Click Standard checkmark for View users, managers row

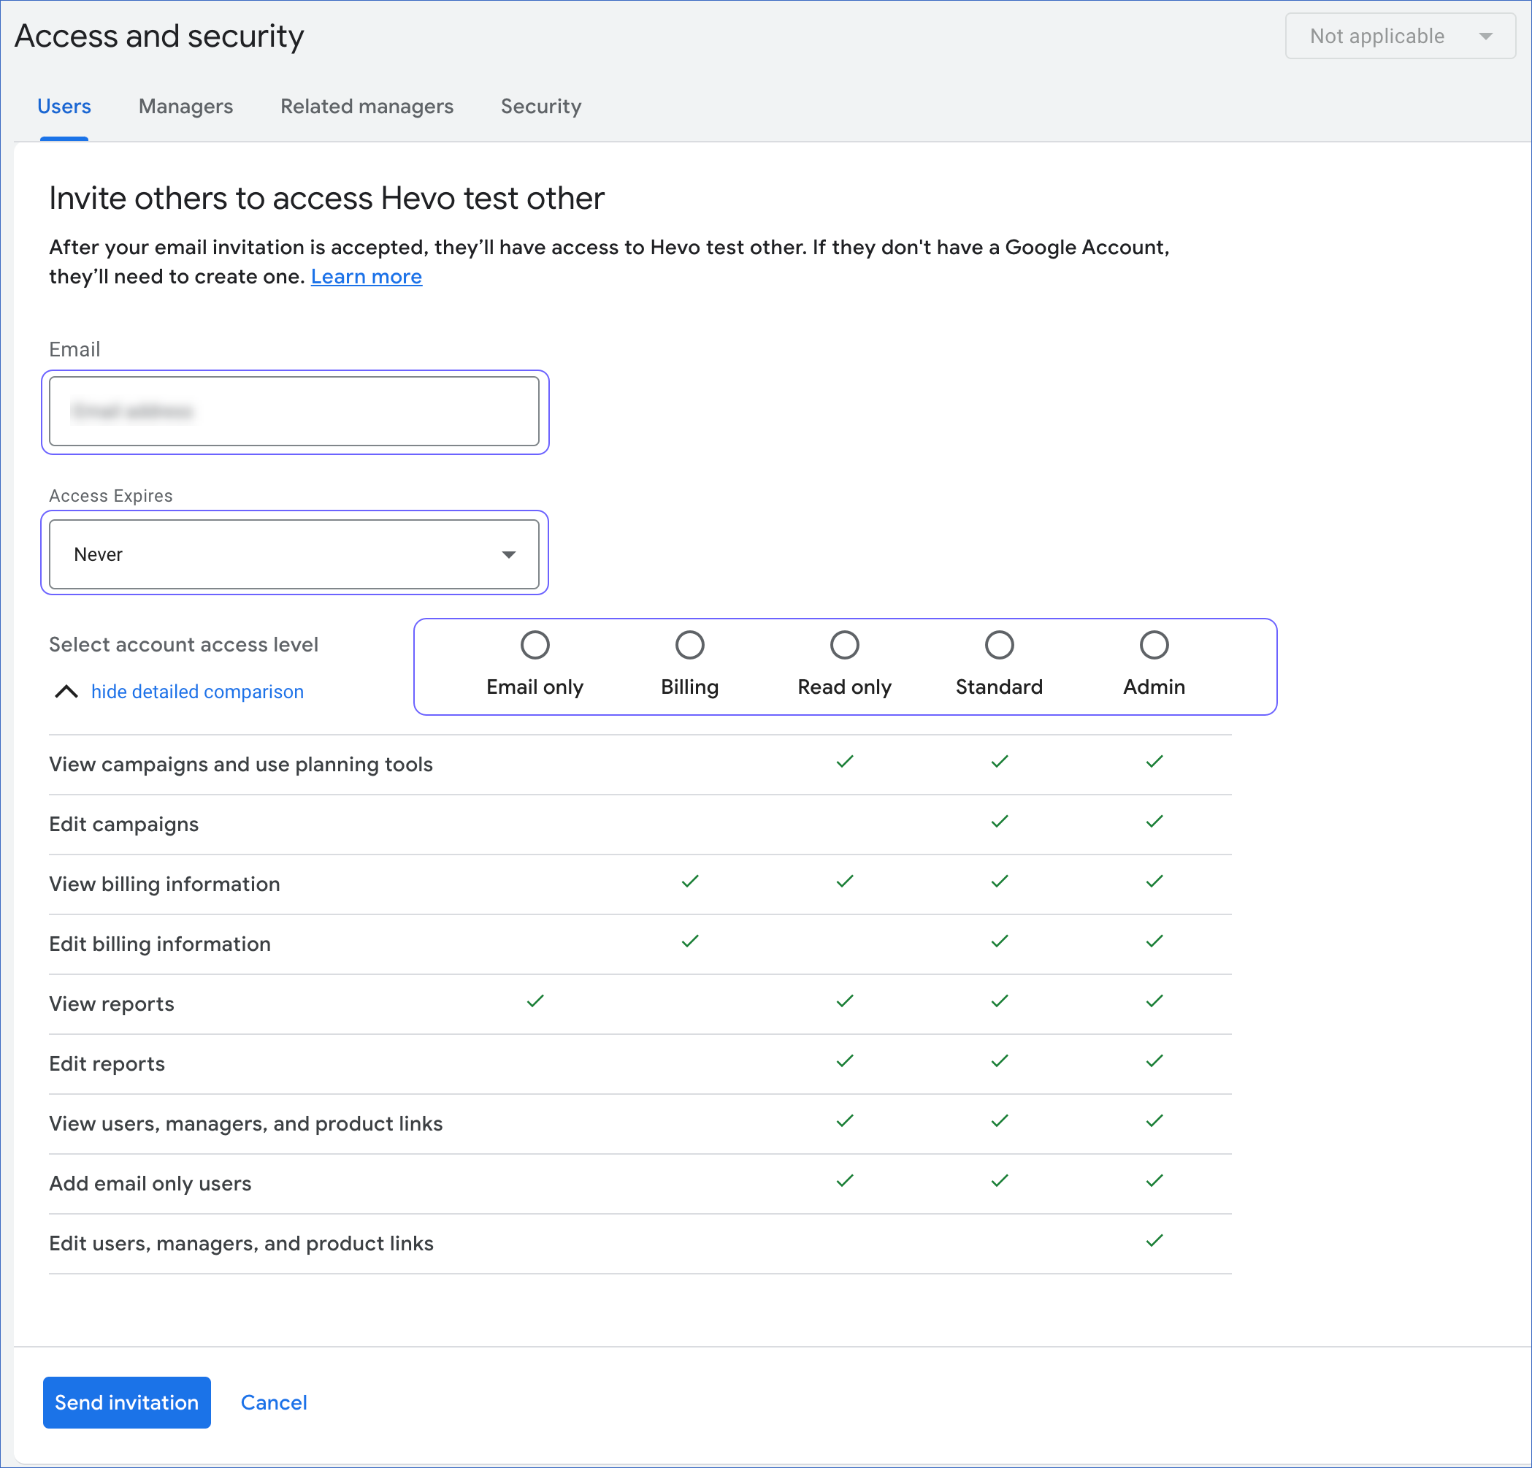[999, 1121]
